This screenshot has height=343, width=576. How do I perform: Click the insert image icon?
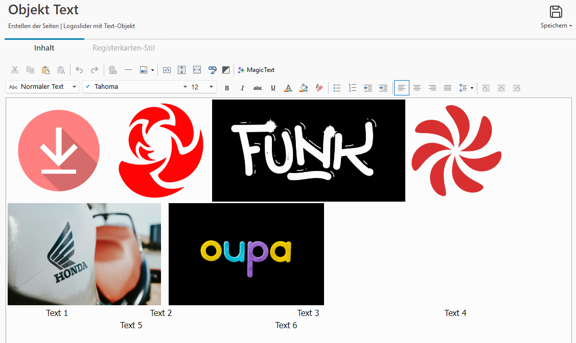click(144, 70)
